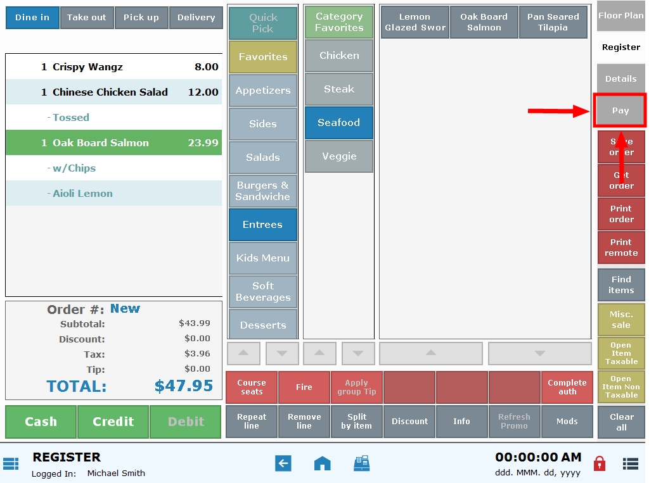
Task: Go to the home icon
Action: coord(322,463)
